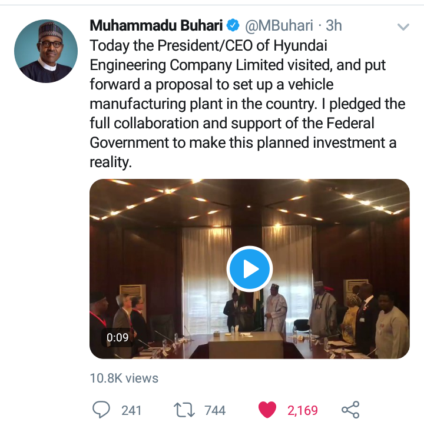Open the share icon options
This screenshot has height=432, width=424.
click(x=350, y=410)
